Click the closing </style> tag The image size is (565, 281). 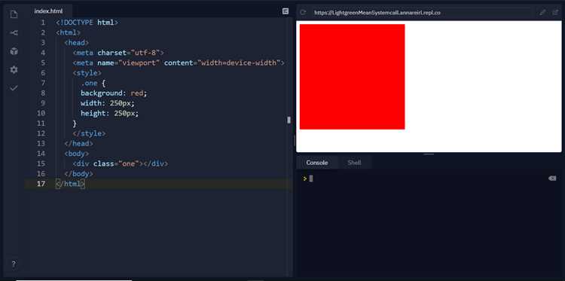[89, 133]
